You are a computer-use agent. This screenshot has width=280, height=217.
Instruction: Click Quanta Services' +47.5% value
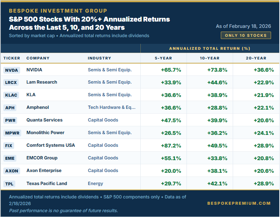pyautogui.click(x=171, y=120)
